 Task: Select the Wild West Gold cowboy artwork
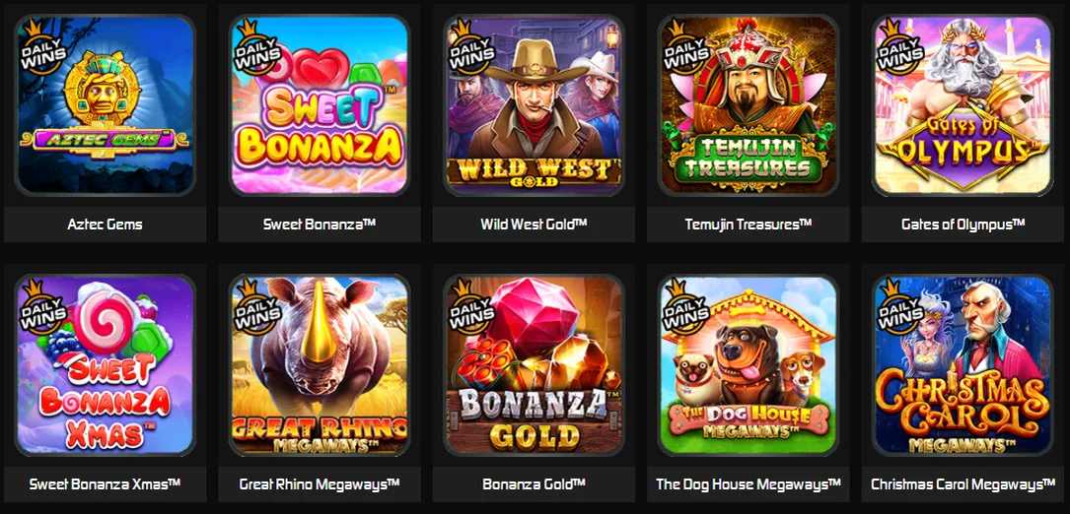point(534,105)
